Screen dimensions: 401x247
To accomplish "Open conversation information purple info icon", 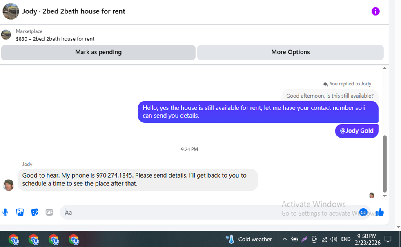I will (x=375, y=11).
